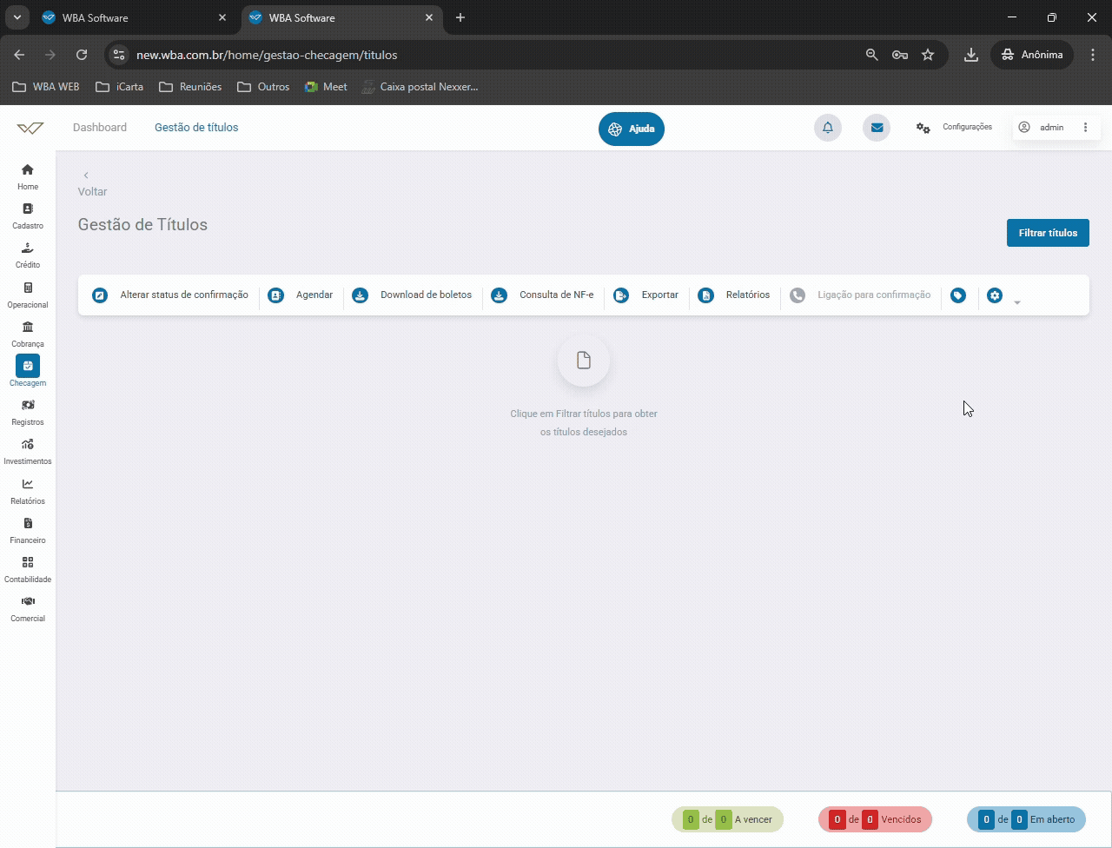The height and width of the screenshot is (848, 1112).
Task: Open Contabilidade from the sidebar
Action: tap(28, 569)
